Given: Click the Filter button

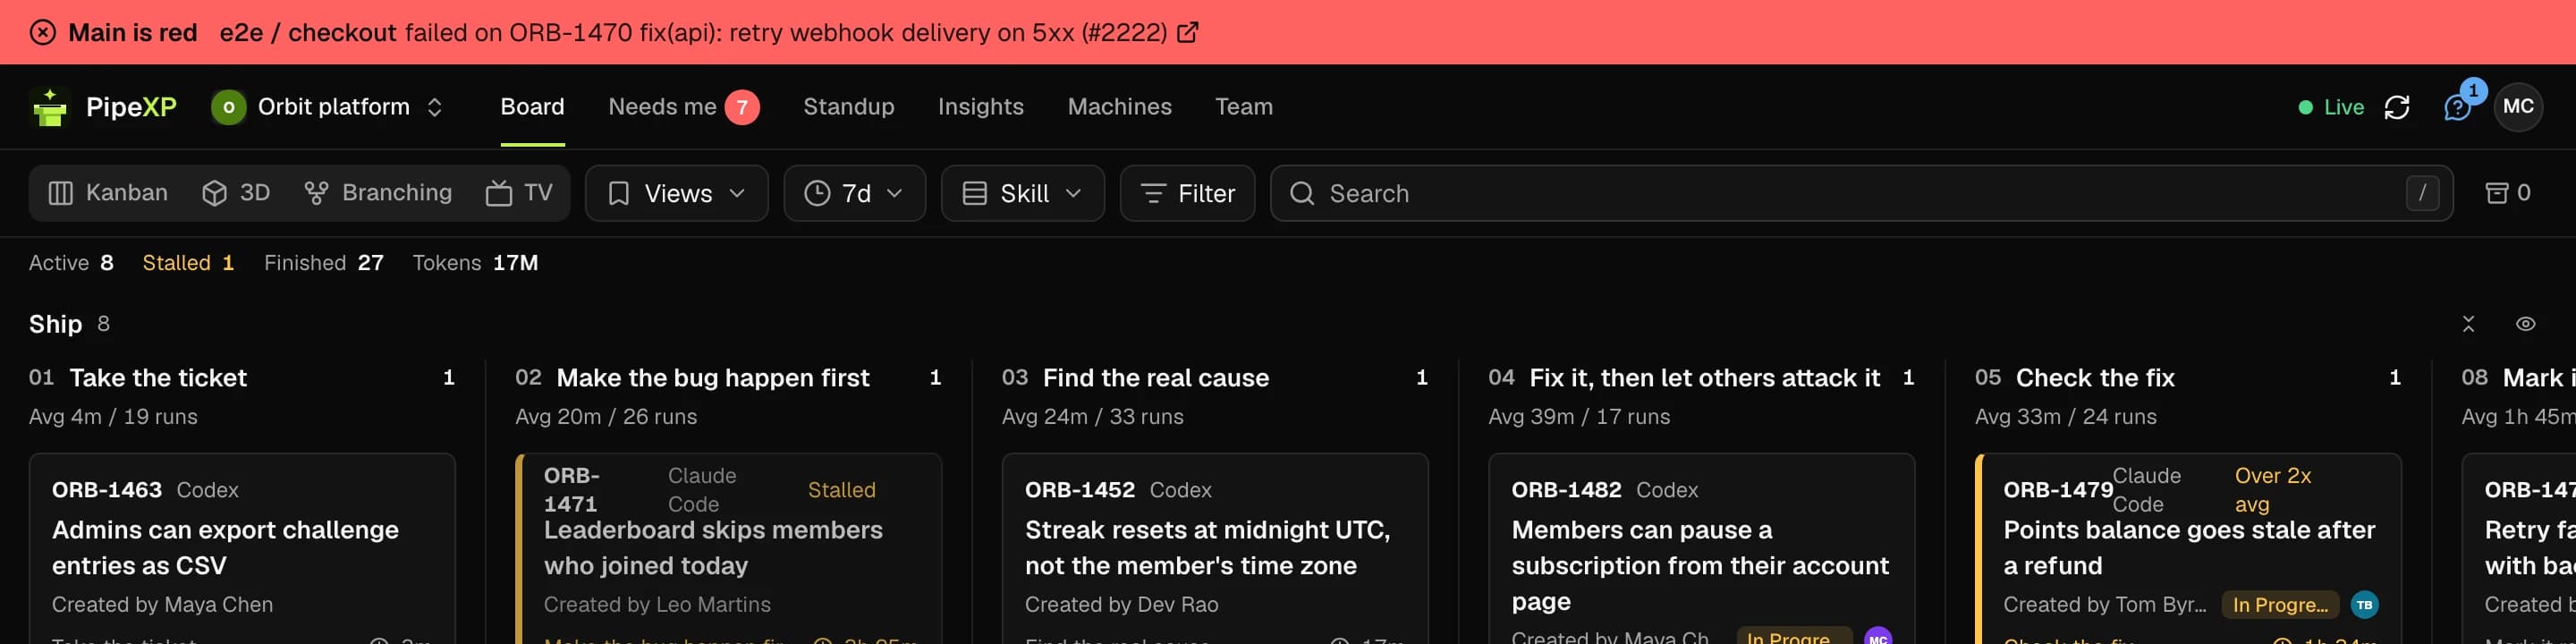Looking at the screenshot, I should (x=1187, y=193).
